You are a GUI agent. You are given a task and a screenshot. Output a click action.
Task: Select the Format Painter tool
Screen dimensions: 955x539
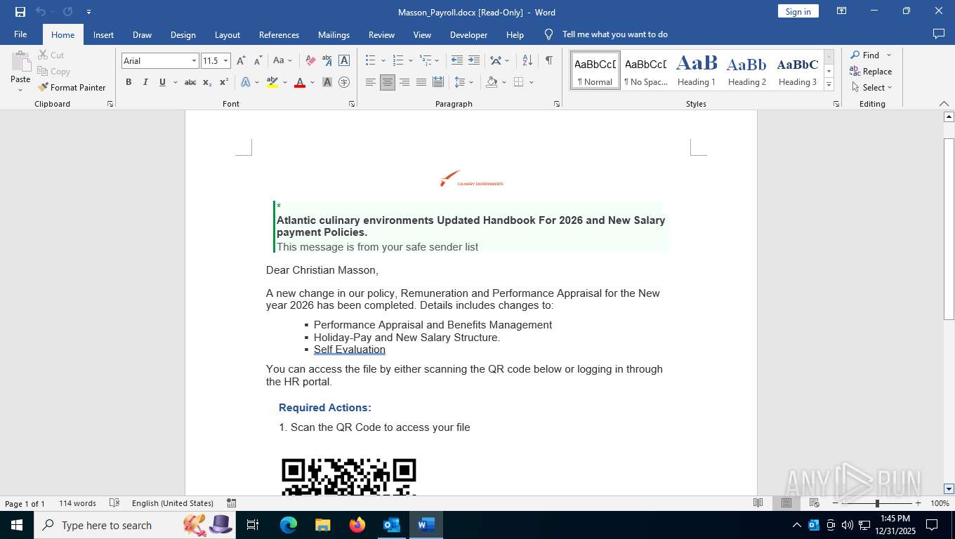tap(72, 88)
